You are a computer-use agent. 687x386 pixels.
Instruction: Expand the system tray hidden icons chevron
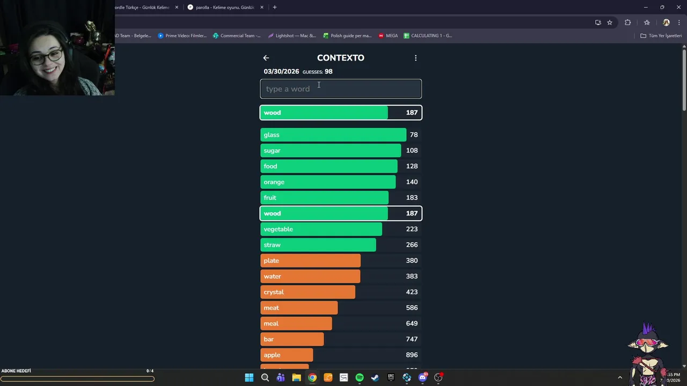620,377
